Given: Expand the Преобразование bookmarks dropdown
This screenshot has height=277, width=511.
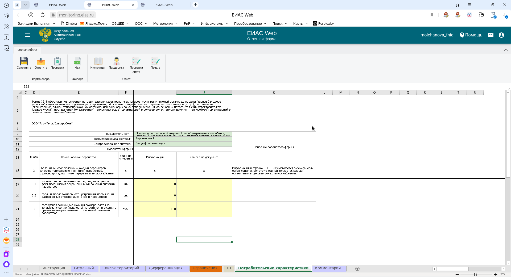Looking at the screenshot, I should coord(250,23).
